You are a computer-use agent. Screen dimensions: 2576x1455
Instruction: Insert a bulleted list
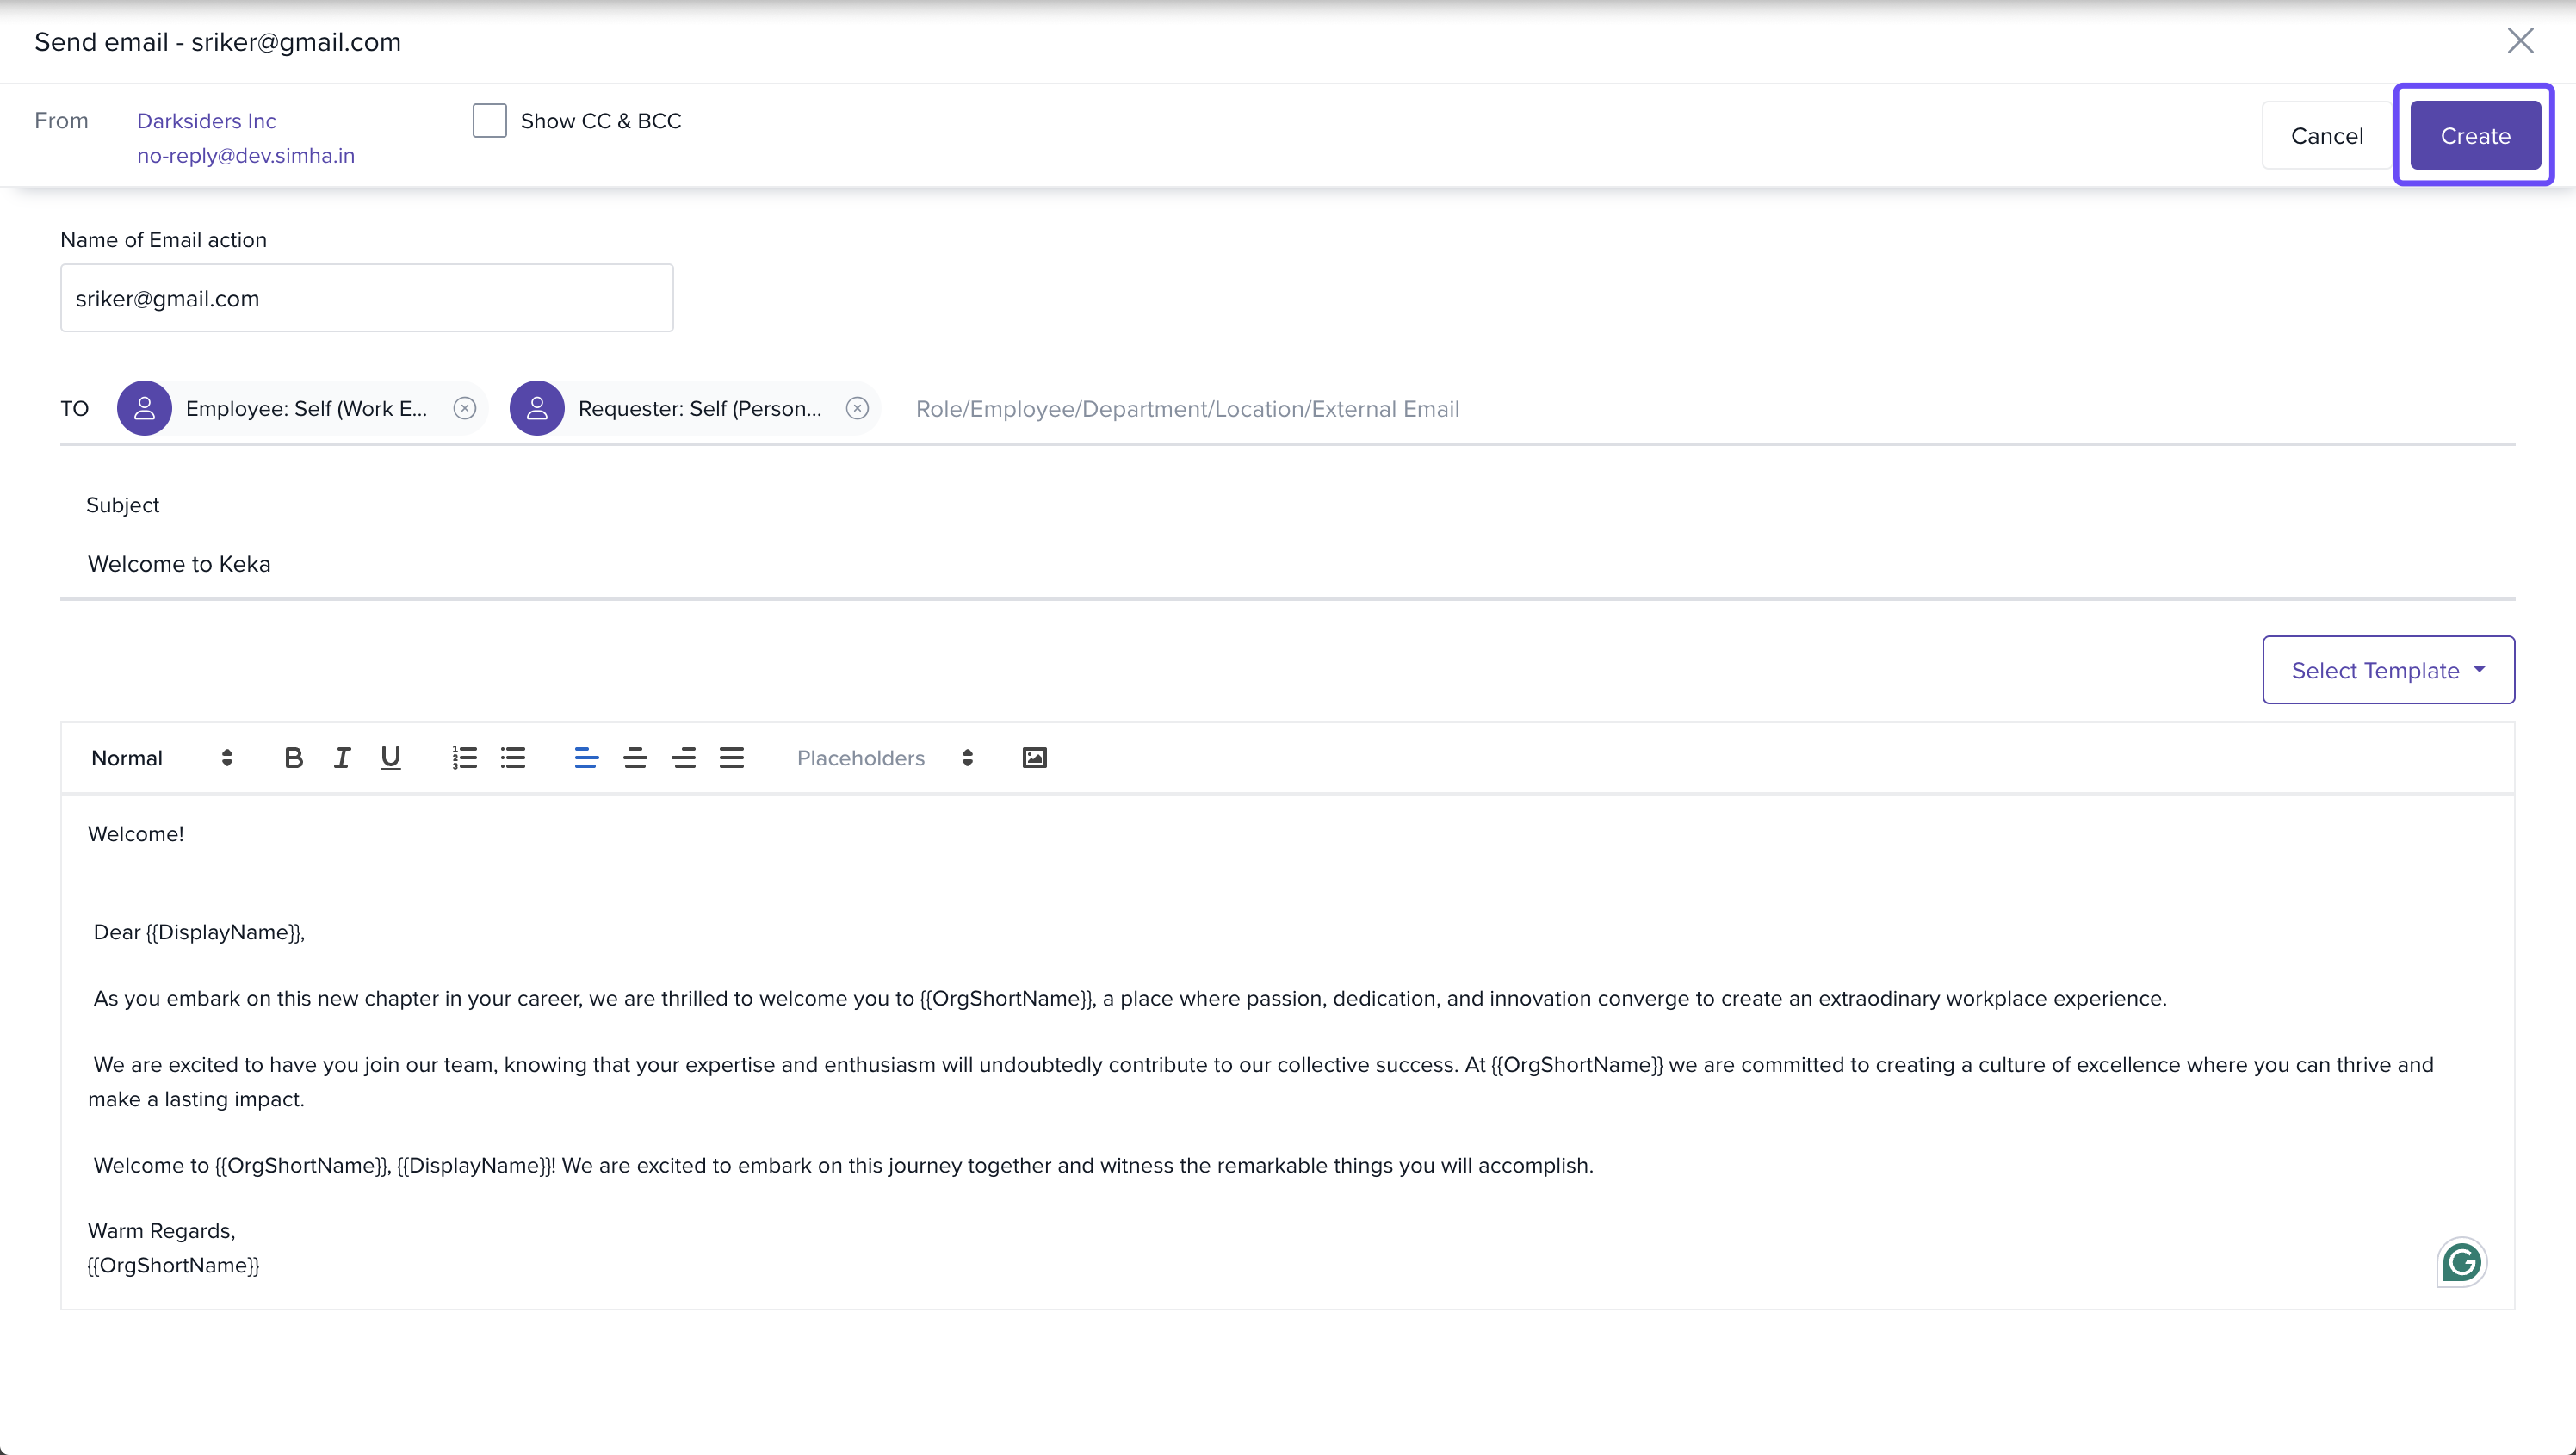(513, 758)
